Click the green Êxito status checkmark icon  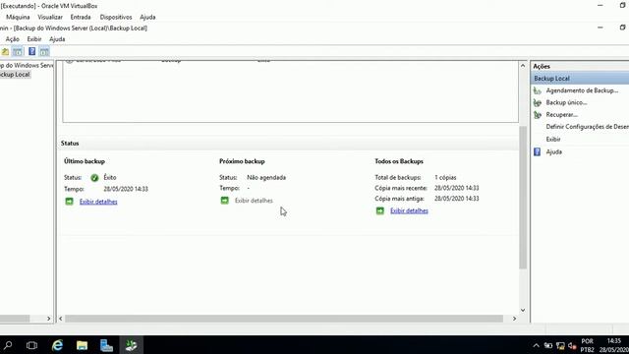pos(94,178)
